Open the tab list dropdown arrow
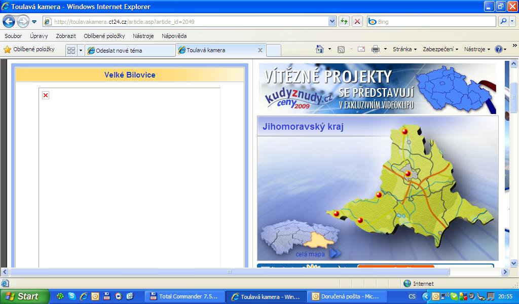 coord(81,50)
